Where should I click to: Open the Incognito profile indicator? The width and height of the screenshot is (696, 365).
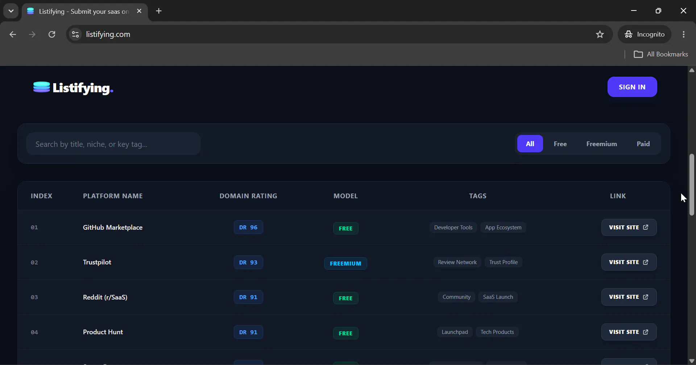[645, 34]
